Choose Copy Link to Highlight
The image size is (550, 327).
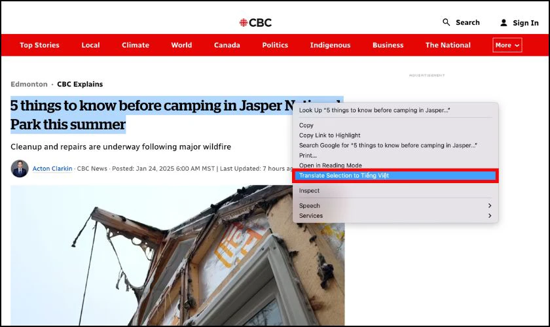395,135
